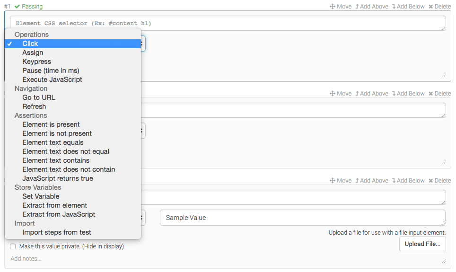Click Add Below on the third step

pyautogui.click(x=394, y=181)
